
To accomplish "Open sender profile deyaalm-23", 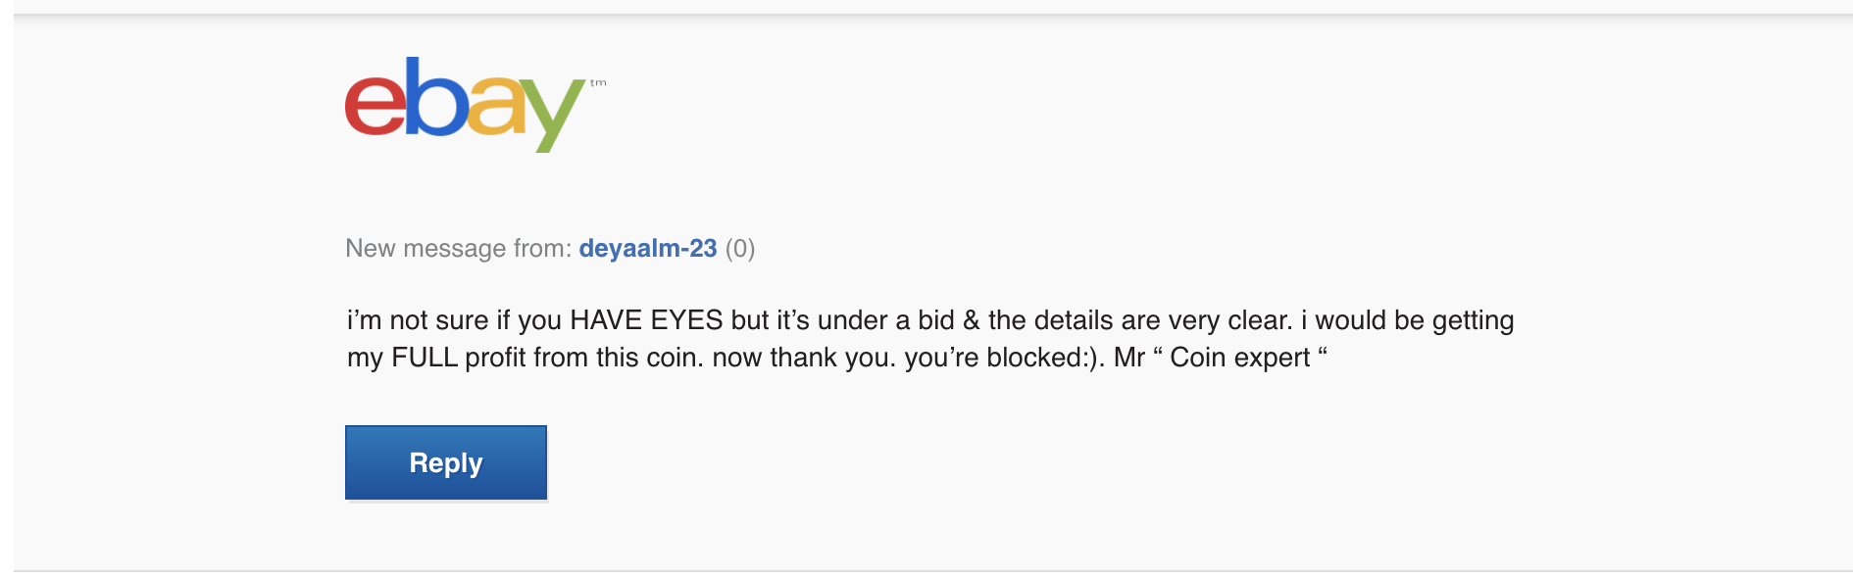I will pos(648,249).
